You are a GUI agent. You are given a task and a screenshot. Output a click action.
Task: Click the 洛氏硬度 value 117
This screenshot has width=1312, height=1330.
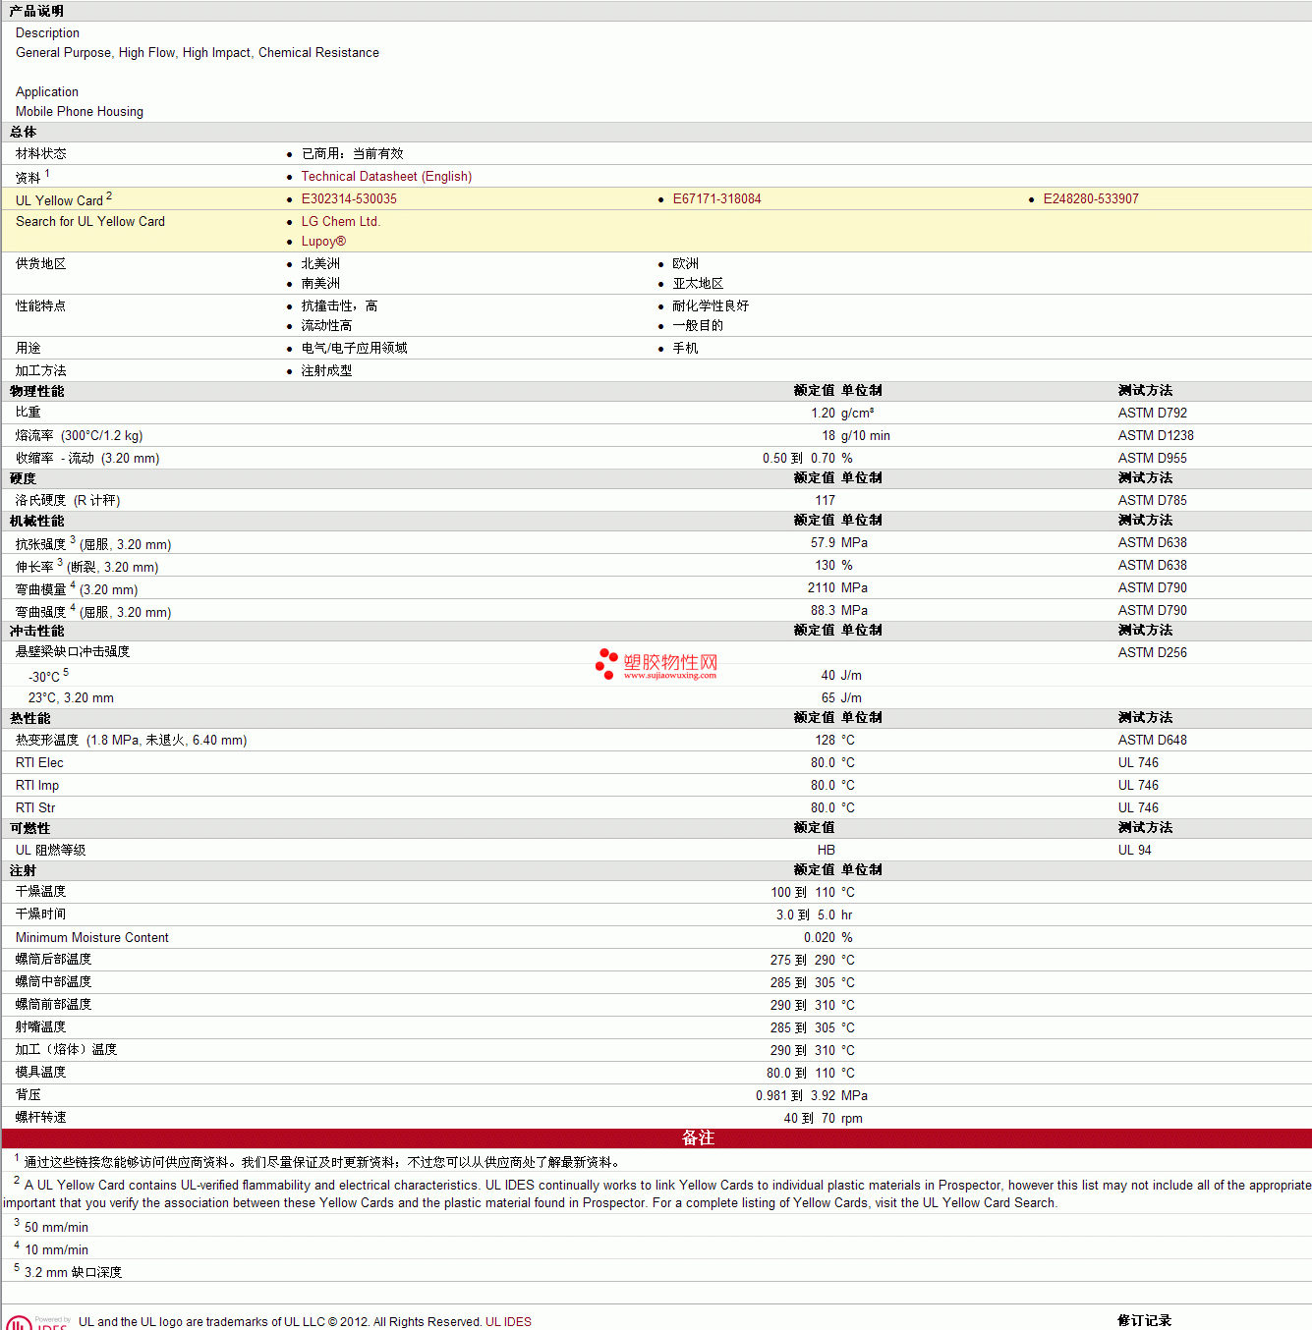pyautogui.click(x=825, y=501)
